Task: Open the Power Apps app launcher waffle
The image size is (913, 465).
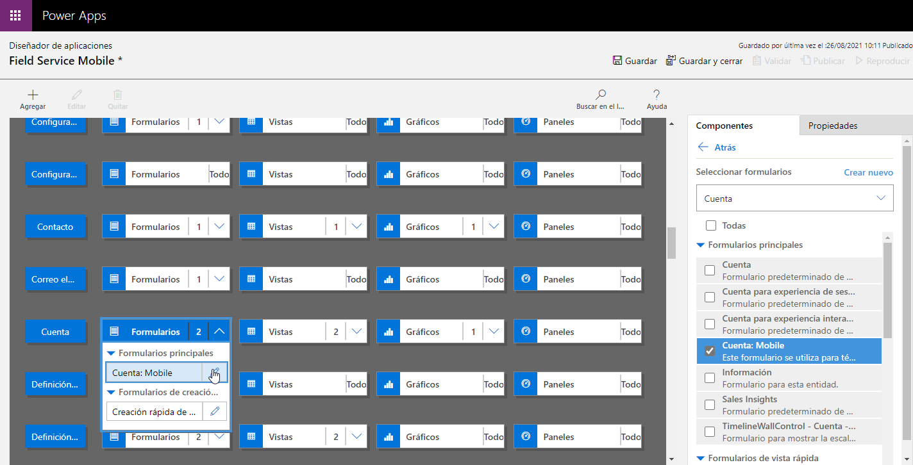Action: [x=15, y=15]
